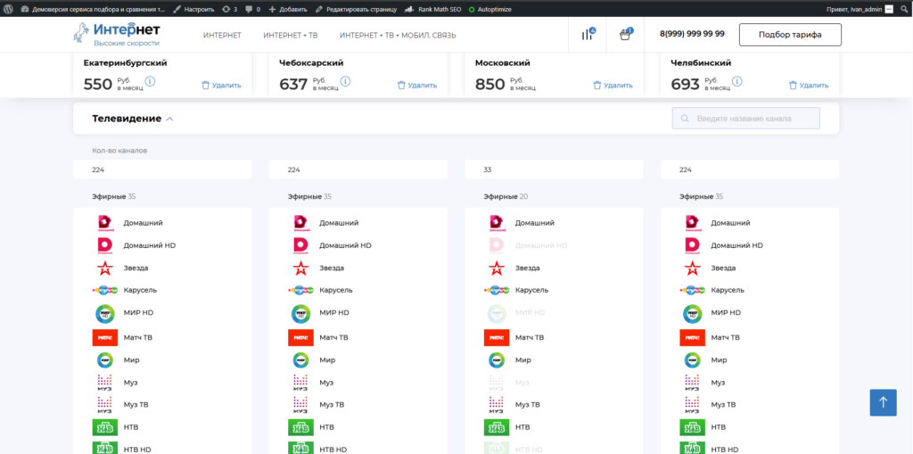Delete the Московский tariff

(x=613, y=85)
